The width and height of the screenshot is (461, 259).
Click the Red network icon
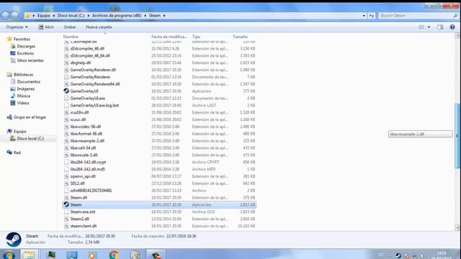coord(9,153)
